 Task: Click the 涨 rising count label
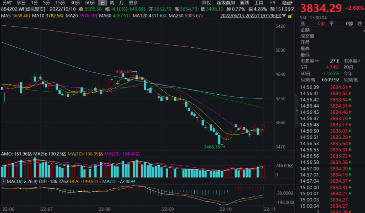point(302,24)
